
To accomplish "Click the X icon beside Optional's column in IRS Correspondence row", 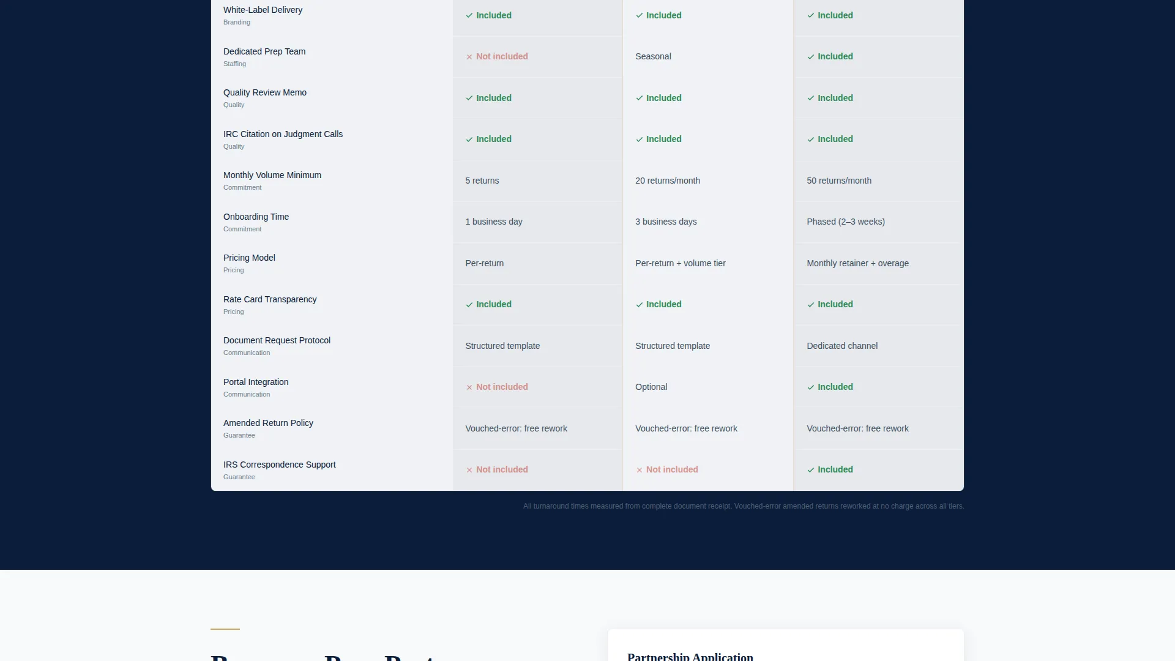I will point(640,470).
